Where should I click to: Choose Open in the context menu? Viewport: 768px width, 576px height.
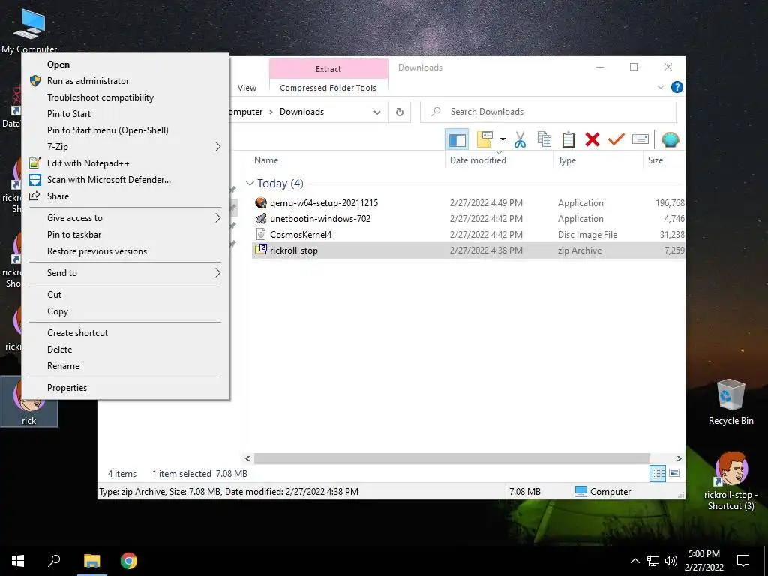pos(125,64)
